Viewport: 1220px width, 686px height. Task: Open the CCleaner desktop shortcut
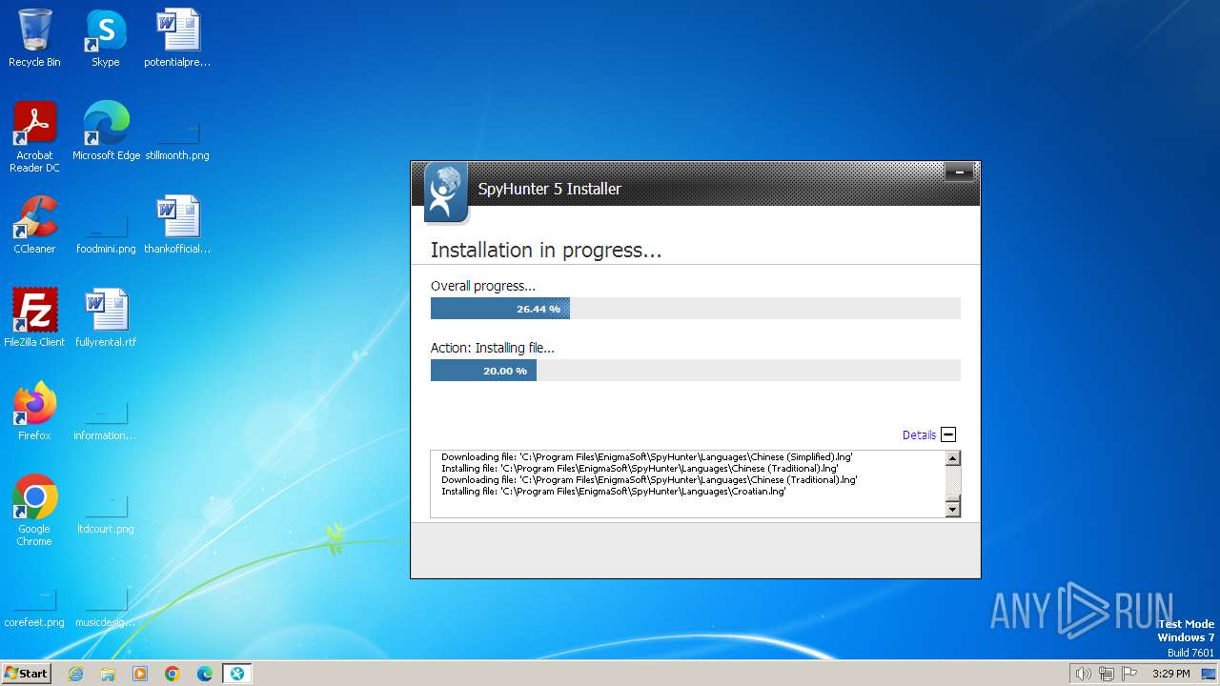pos(34,225)
